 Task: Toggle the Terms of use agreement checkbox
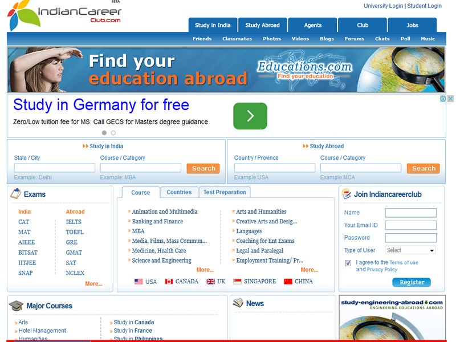348,263
